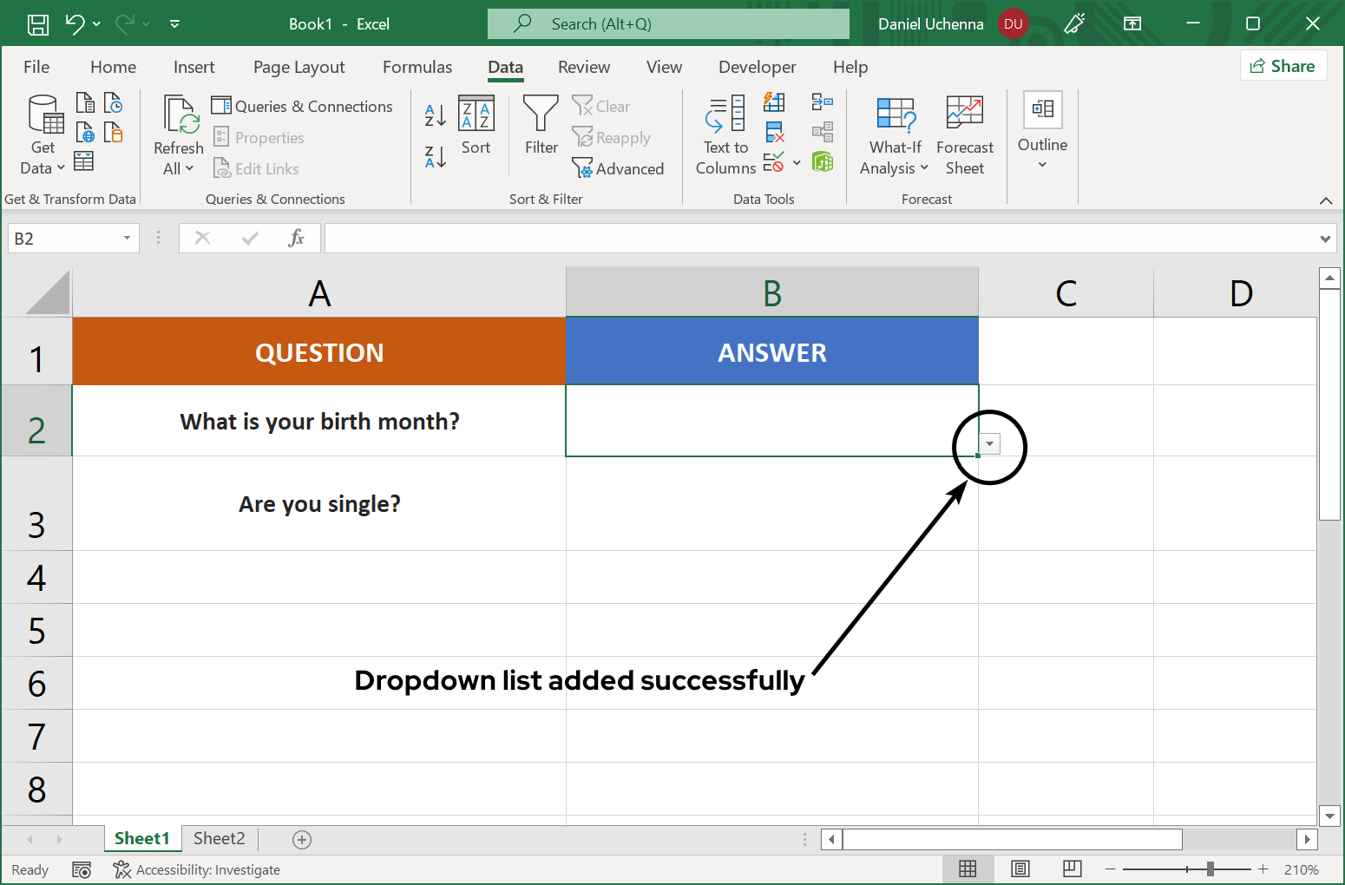The image size is (1345, 885).
Task: Sort data A to Z
Action: [x=434, y=114]
